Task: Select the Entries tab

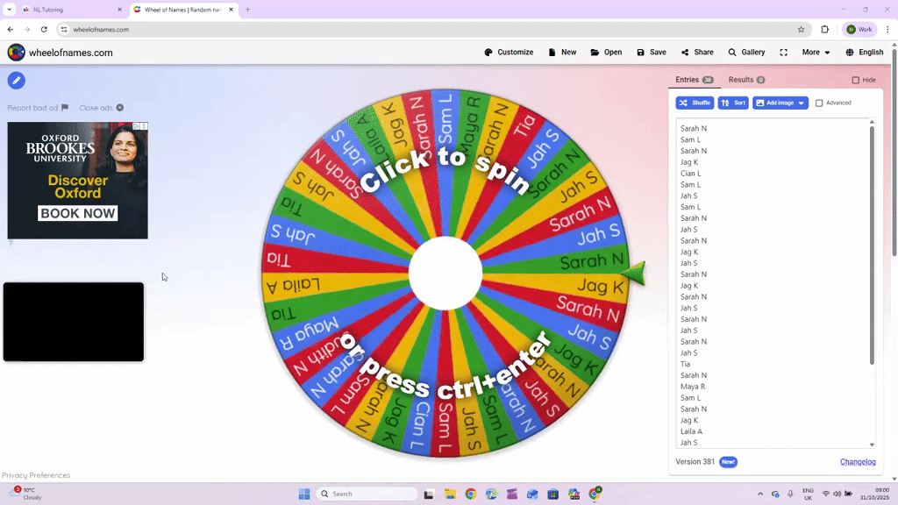Action: tap(688, 79)
